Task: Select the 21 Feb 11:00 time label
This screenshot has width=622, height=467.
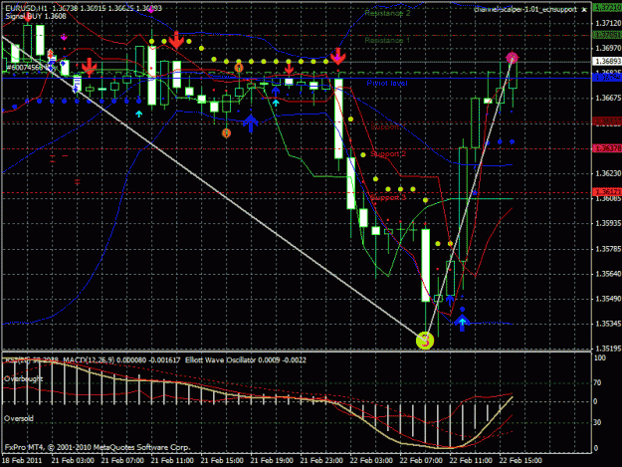Action: 172,460
